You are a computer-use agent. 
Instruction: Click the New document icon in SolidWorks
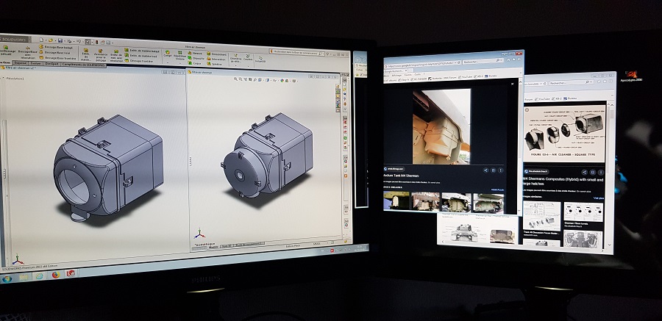point(42,40)
